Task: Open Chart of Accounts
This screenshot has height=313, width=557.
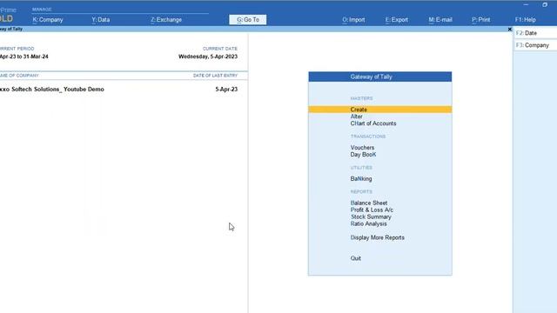Action: pyautogui.click(x=373, y=123)
